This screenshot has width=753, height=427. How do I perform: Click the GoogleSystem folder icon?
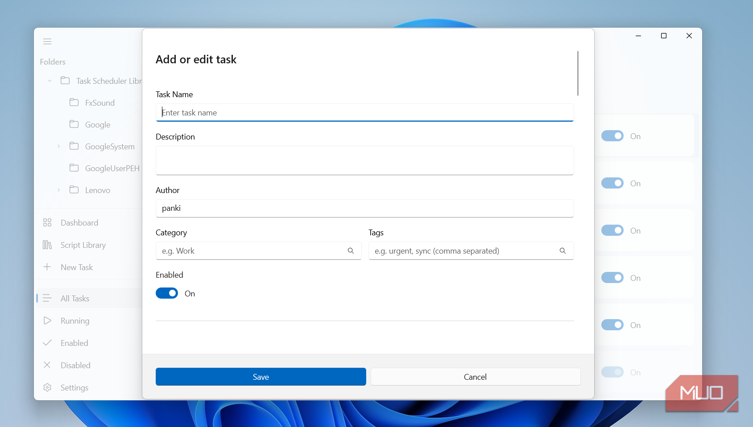(74, 146)
